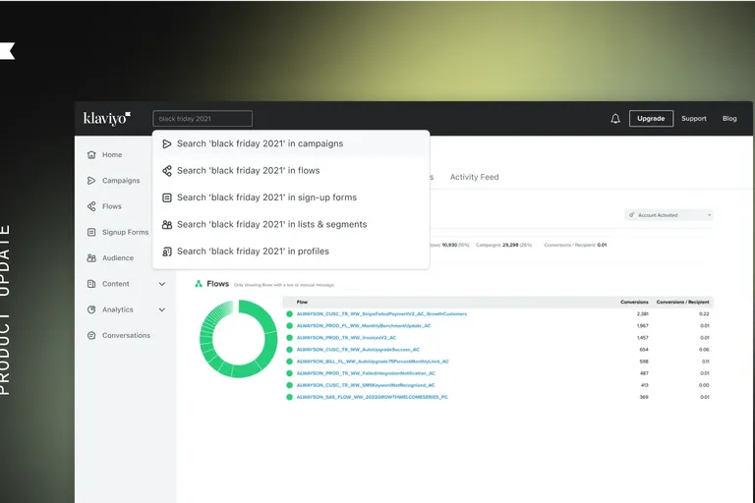Click the Analytics pie icon in the sidebar
This screenshot has width=755, height=503.
[91, 309]
